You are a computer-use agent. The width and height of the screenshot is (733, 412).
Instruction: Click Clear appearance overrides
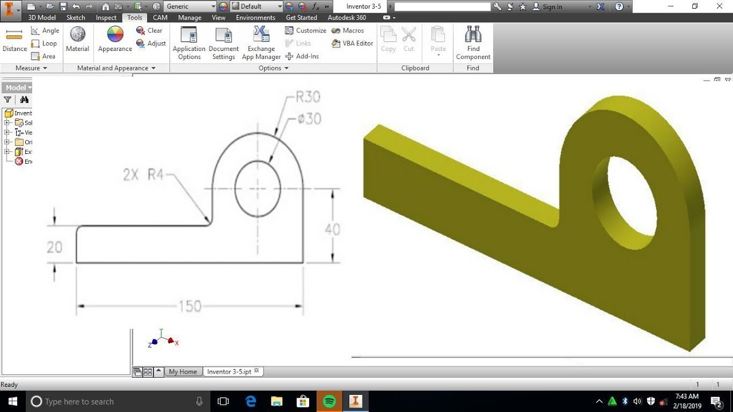click(149, 31)
